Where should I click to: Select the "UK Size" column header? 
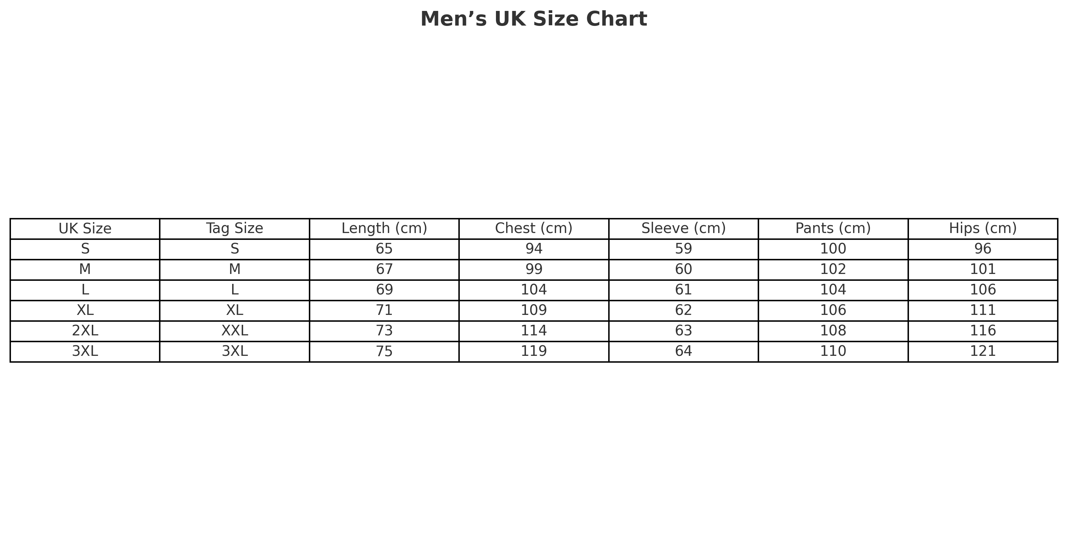pos(85,228)
